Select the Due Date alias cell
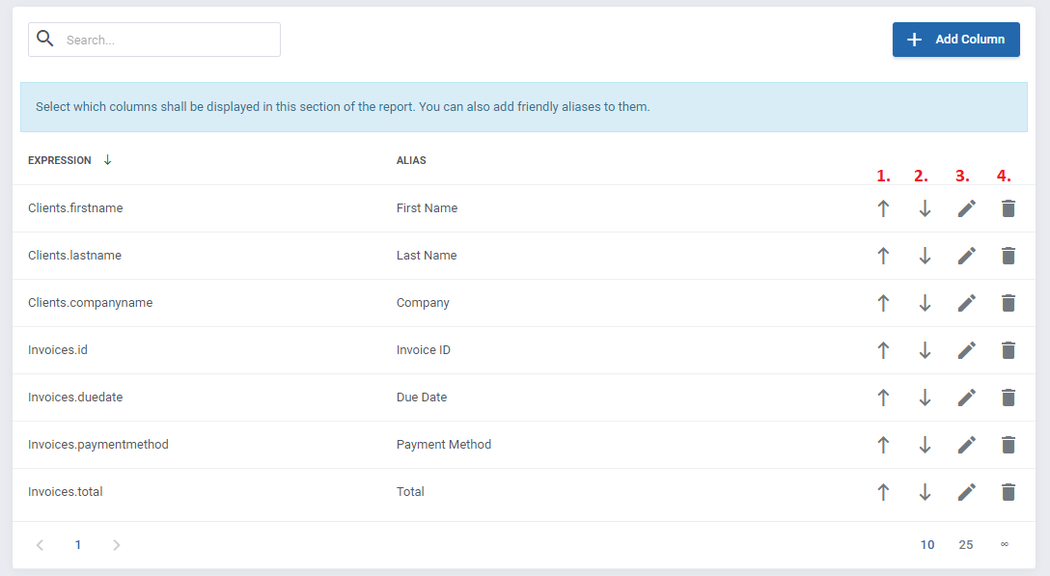Viewport: 1050px width, 576px height. pos(421,398)
